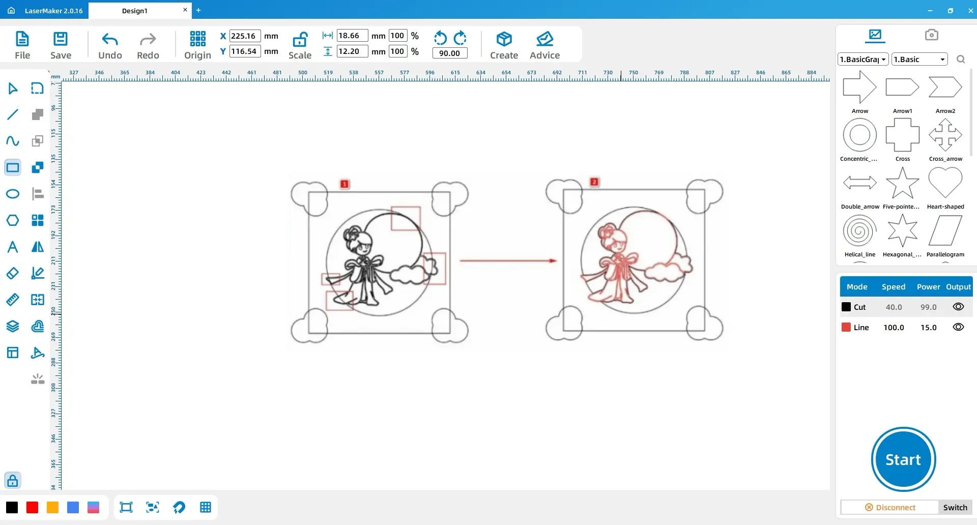The image size is (977, 525).
Task: Rotate clockwise with the right rotate icon
Action: (460, 38)
